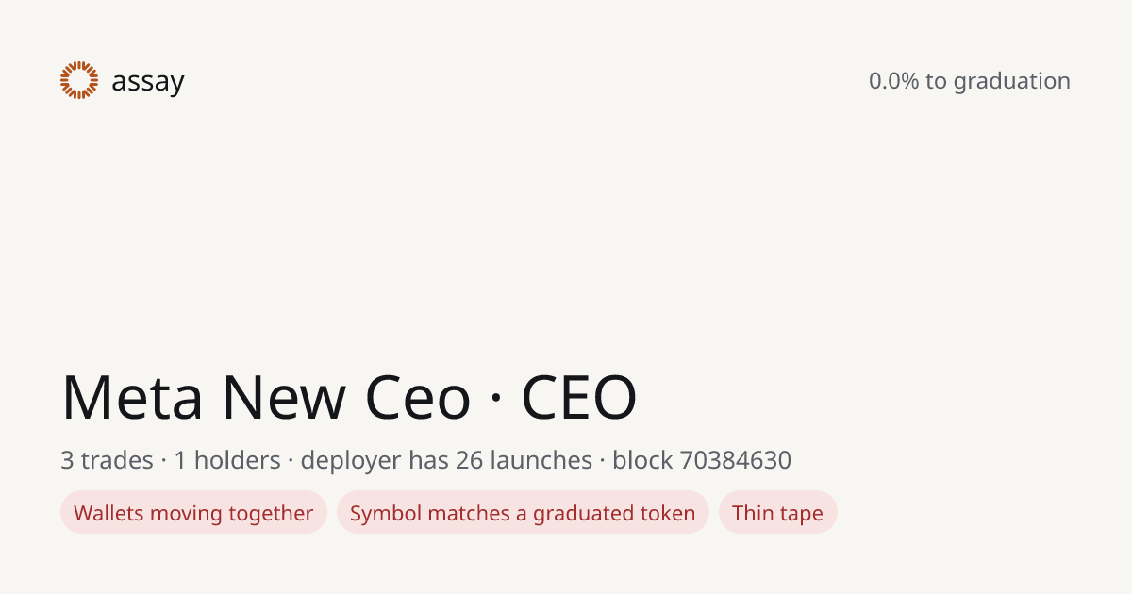Select the 0.0% graduation progress value
Image resolution: width=1132 pixels, height=594 pixels.
coord(893,81)
